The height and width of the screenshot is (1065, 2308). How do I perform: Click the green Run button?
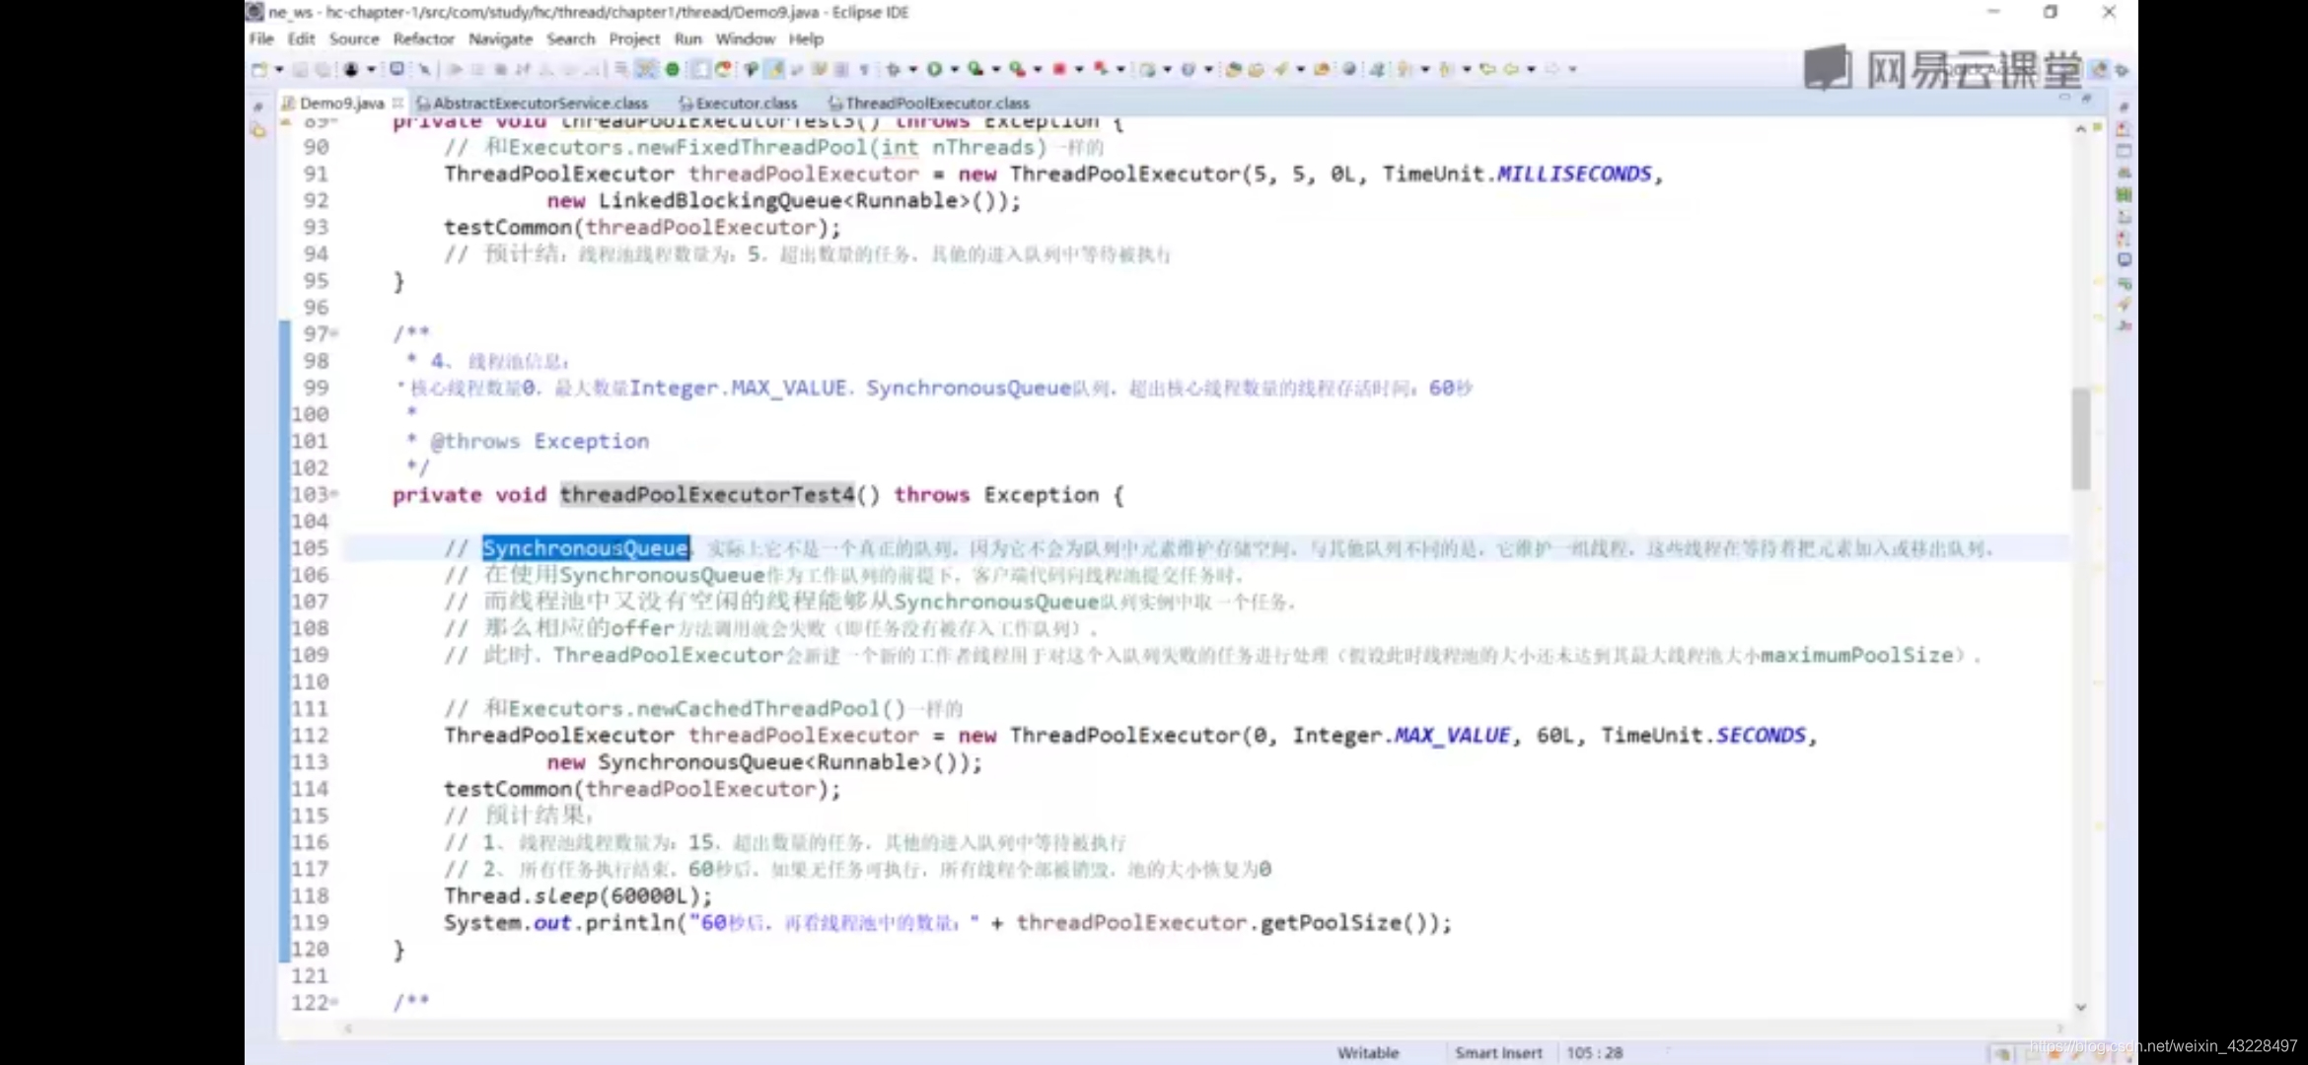pos(934,69)
